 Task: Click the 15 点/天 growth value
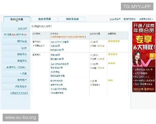click(x=94, y=42)
